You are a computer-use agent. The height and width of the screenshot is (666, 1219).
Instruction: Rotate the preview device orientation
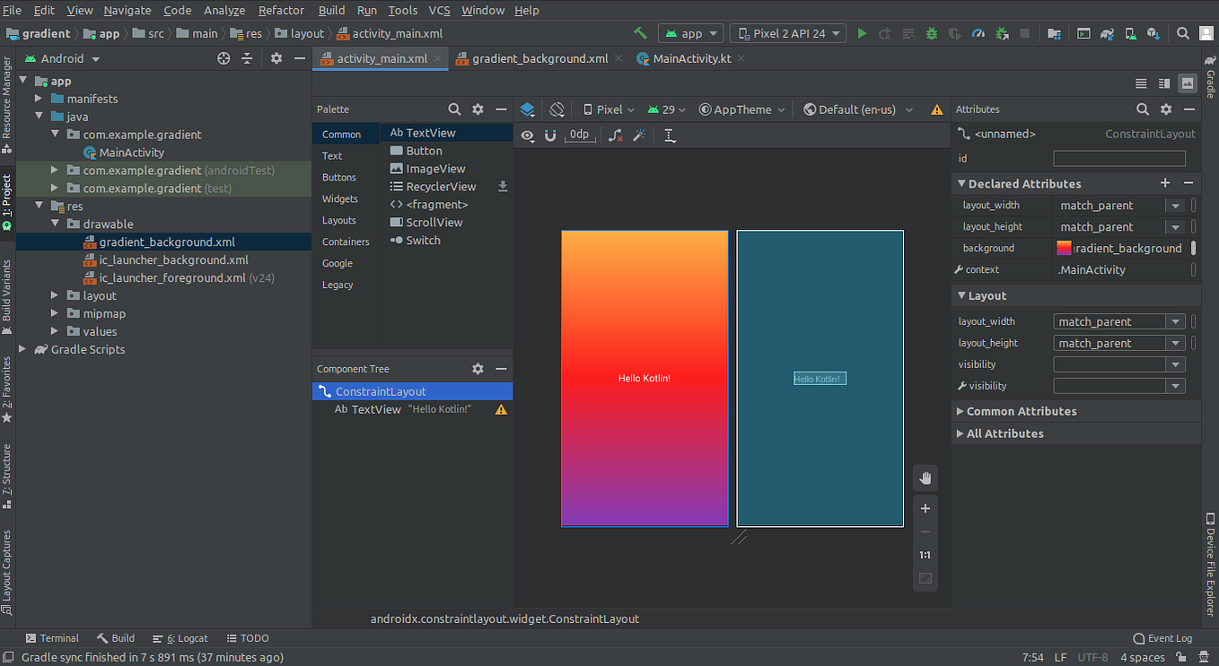click(x=557, y=109)
